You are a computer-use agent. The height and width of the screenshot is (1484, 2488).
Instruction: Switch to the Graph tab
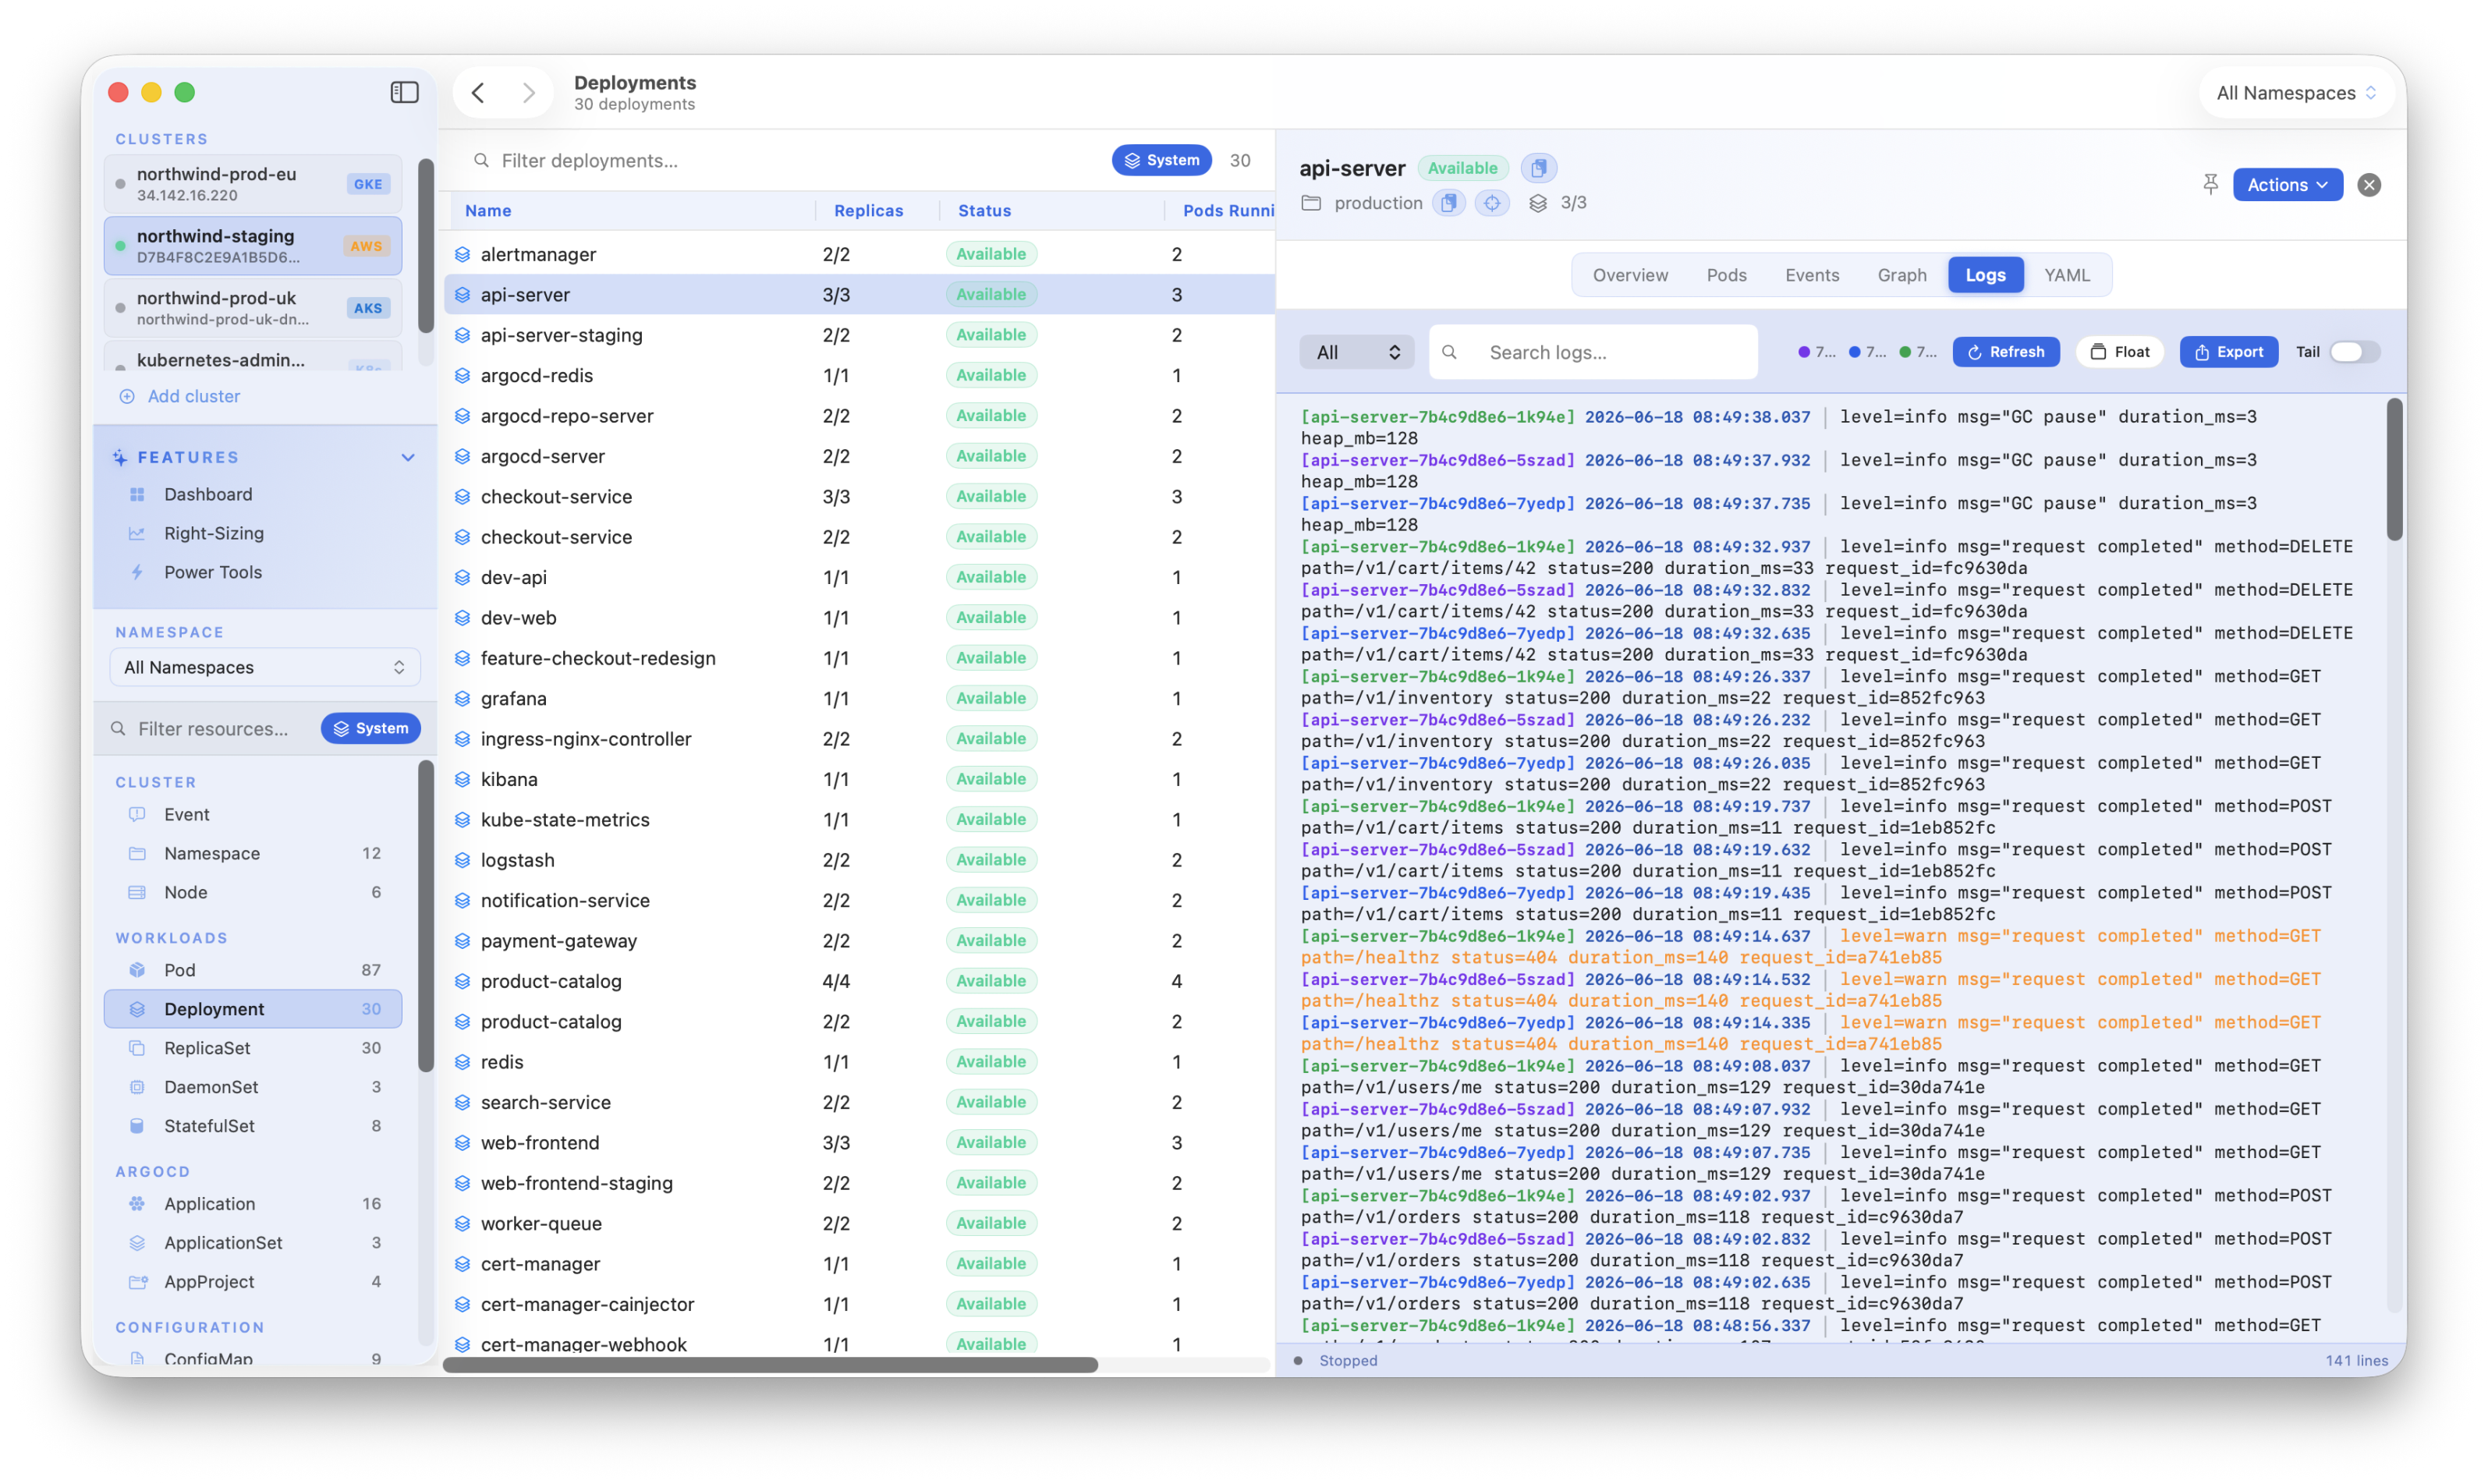pos(1901,275)
